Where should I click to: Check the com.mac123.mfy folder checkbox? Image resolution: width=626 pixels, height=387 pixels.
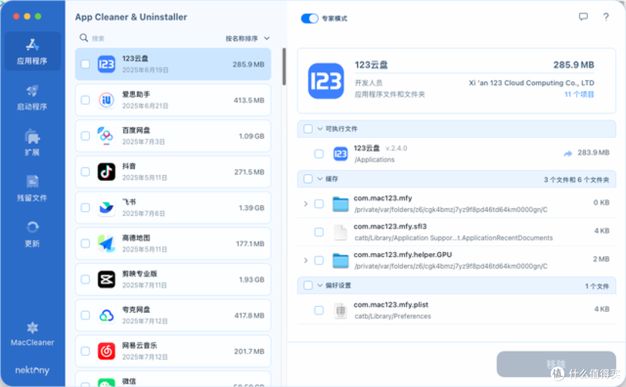point(319,204)
